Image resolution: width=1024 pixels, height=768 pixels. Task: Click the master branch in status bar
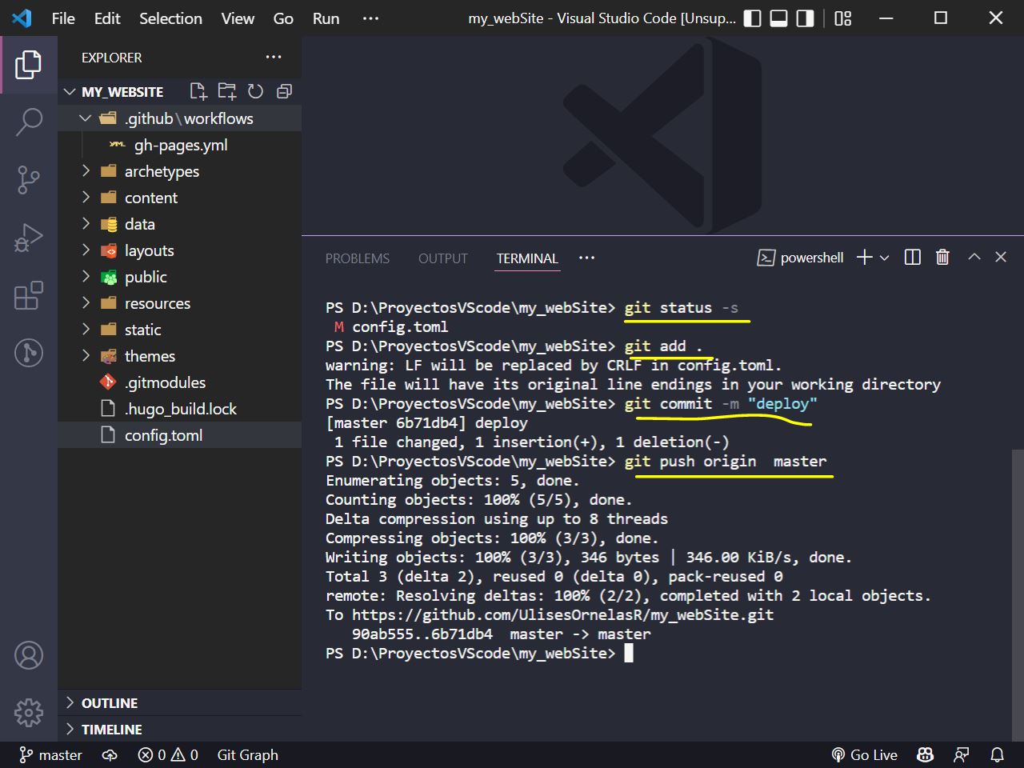pos(51,754)
